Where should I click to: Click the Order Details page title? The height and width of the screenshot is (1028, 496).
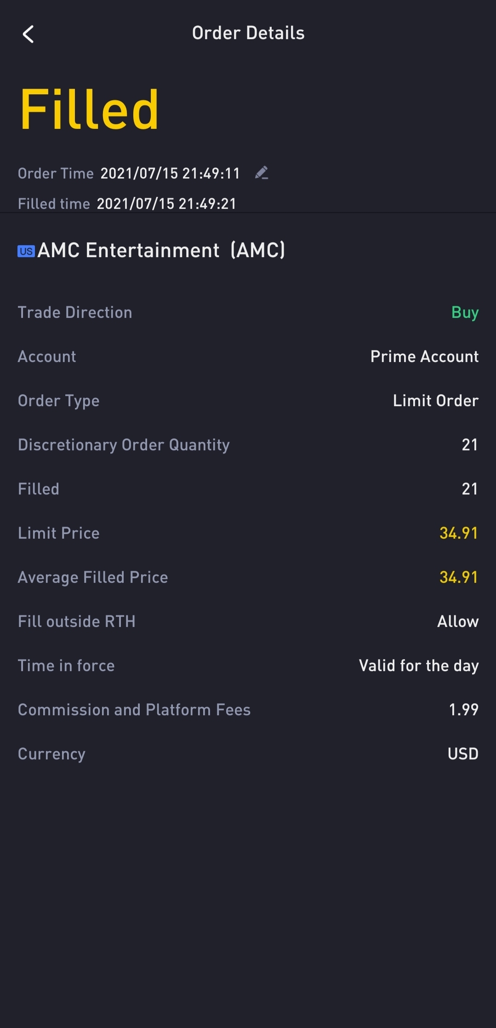click(248, 33)
